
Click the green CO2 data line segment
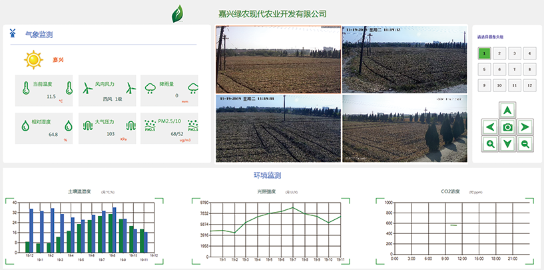coord(453,225)
